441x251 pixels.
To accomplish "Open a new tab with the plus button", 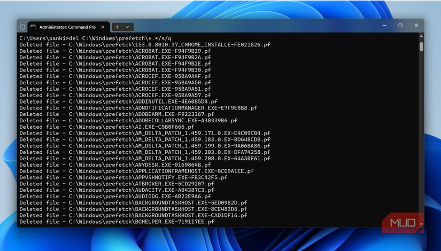I will pos(117,27).
